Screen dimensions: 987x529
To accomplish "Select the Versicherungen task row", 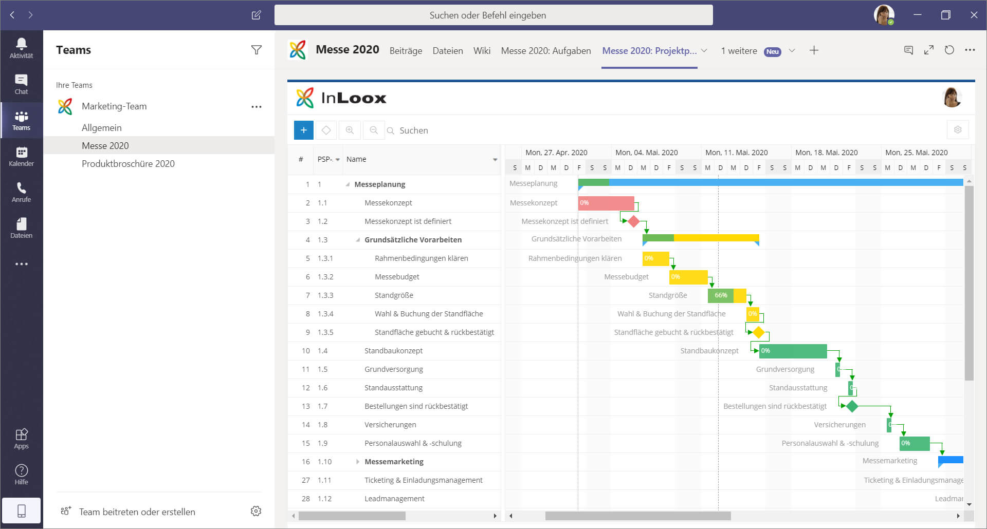I will pyautogui.click(x=394, y=425).
